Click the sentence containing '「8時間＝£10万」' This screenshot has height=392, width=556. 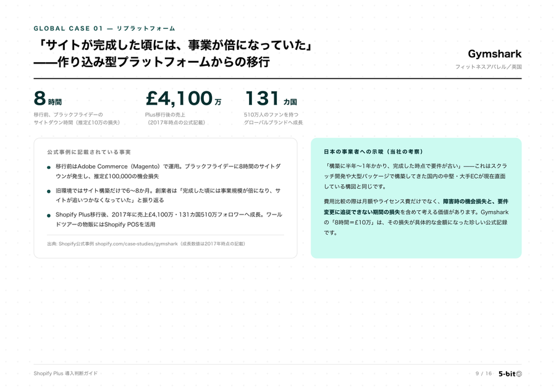pyautogui.click(x=416, y=223)
